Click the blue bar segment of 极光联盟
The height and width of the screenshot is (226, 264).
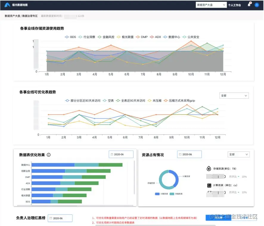(x=42, y=195)
